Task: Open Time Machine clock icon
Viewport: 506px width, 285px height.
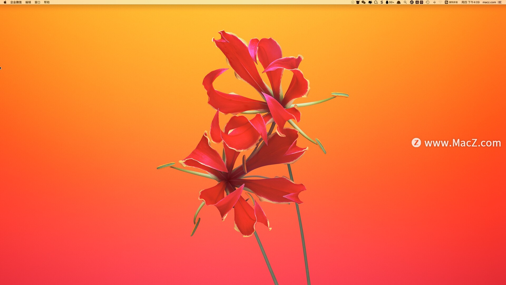Action: coord(428,2)
